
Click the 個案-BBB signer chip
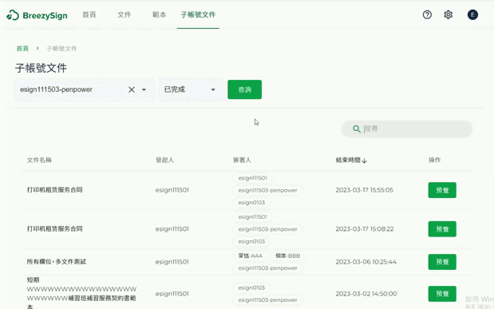click(287, 256)
